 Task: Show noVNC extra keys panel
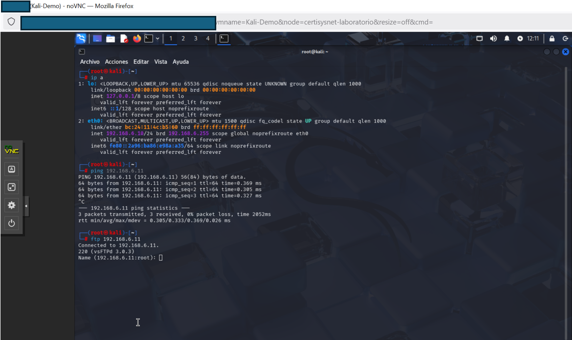point(12,169)
